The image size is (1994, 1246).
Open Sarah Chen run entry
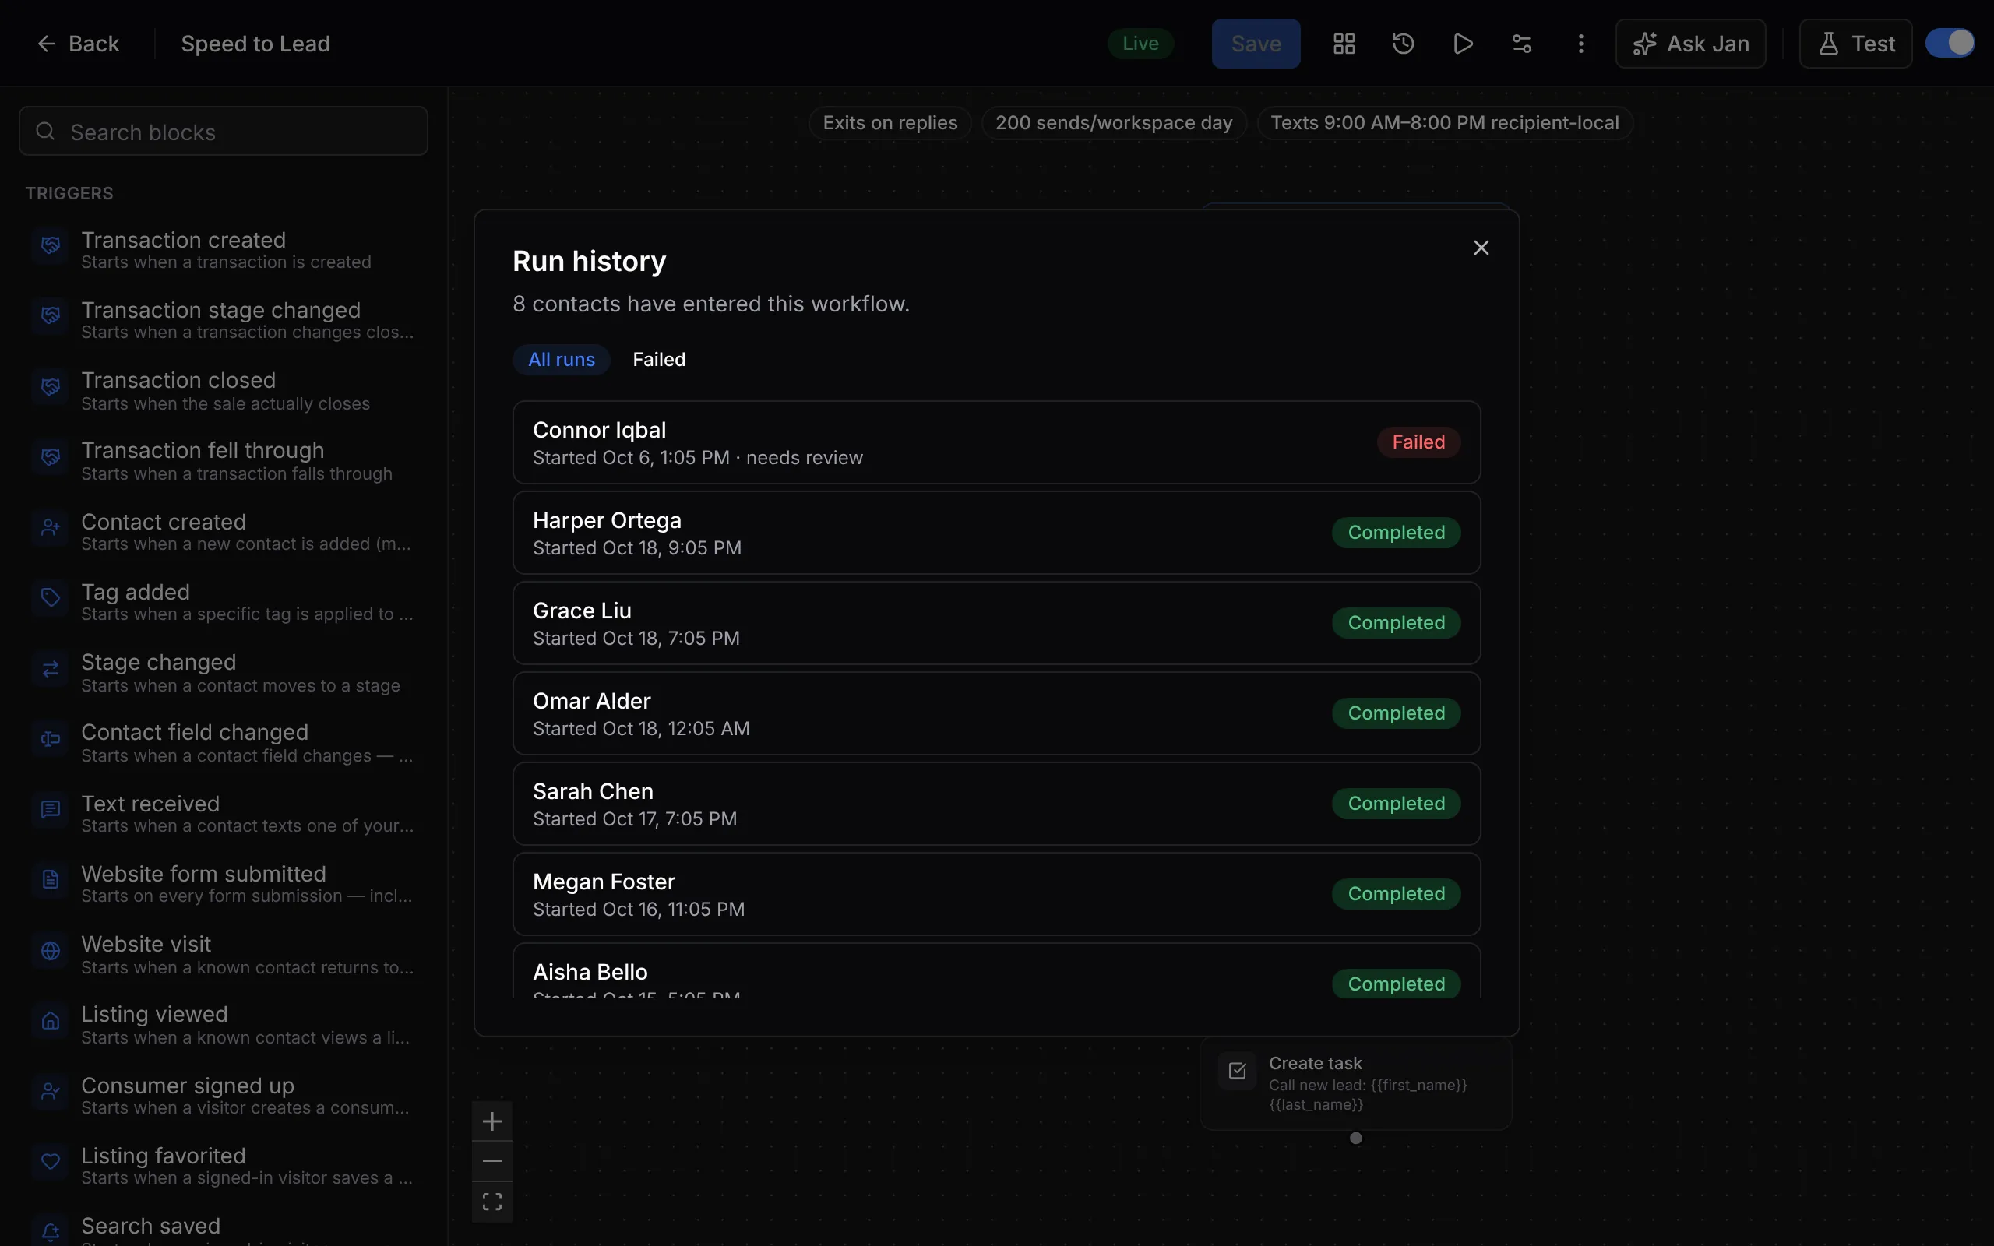click(x=996, y=804)
